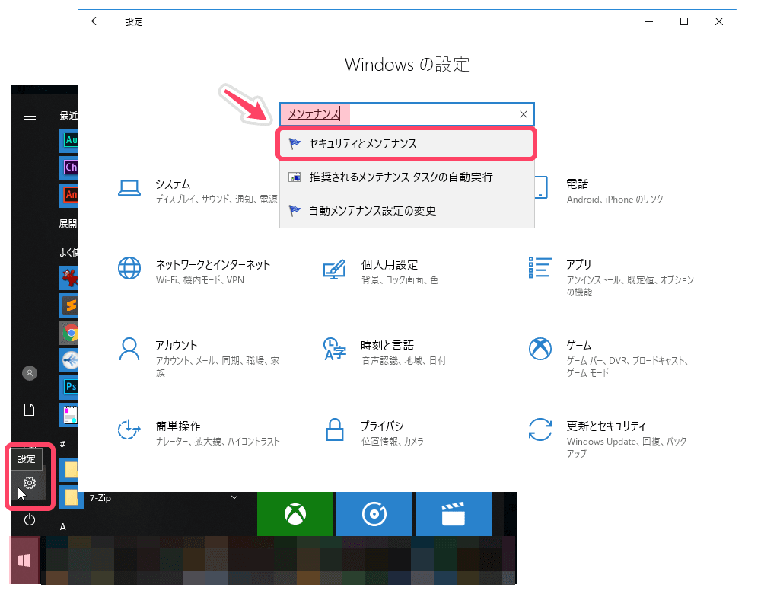Open ネットワークとインターネット globe category
The image size is (761, 594).
[194, 272]
